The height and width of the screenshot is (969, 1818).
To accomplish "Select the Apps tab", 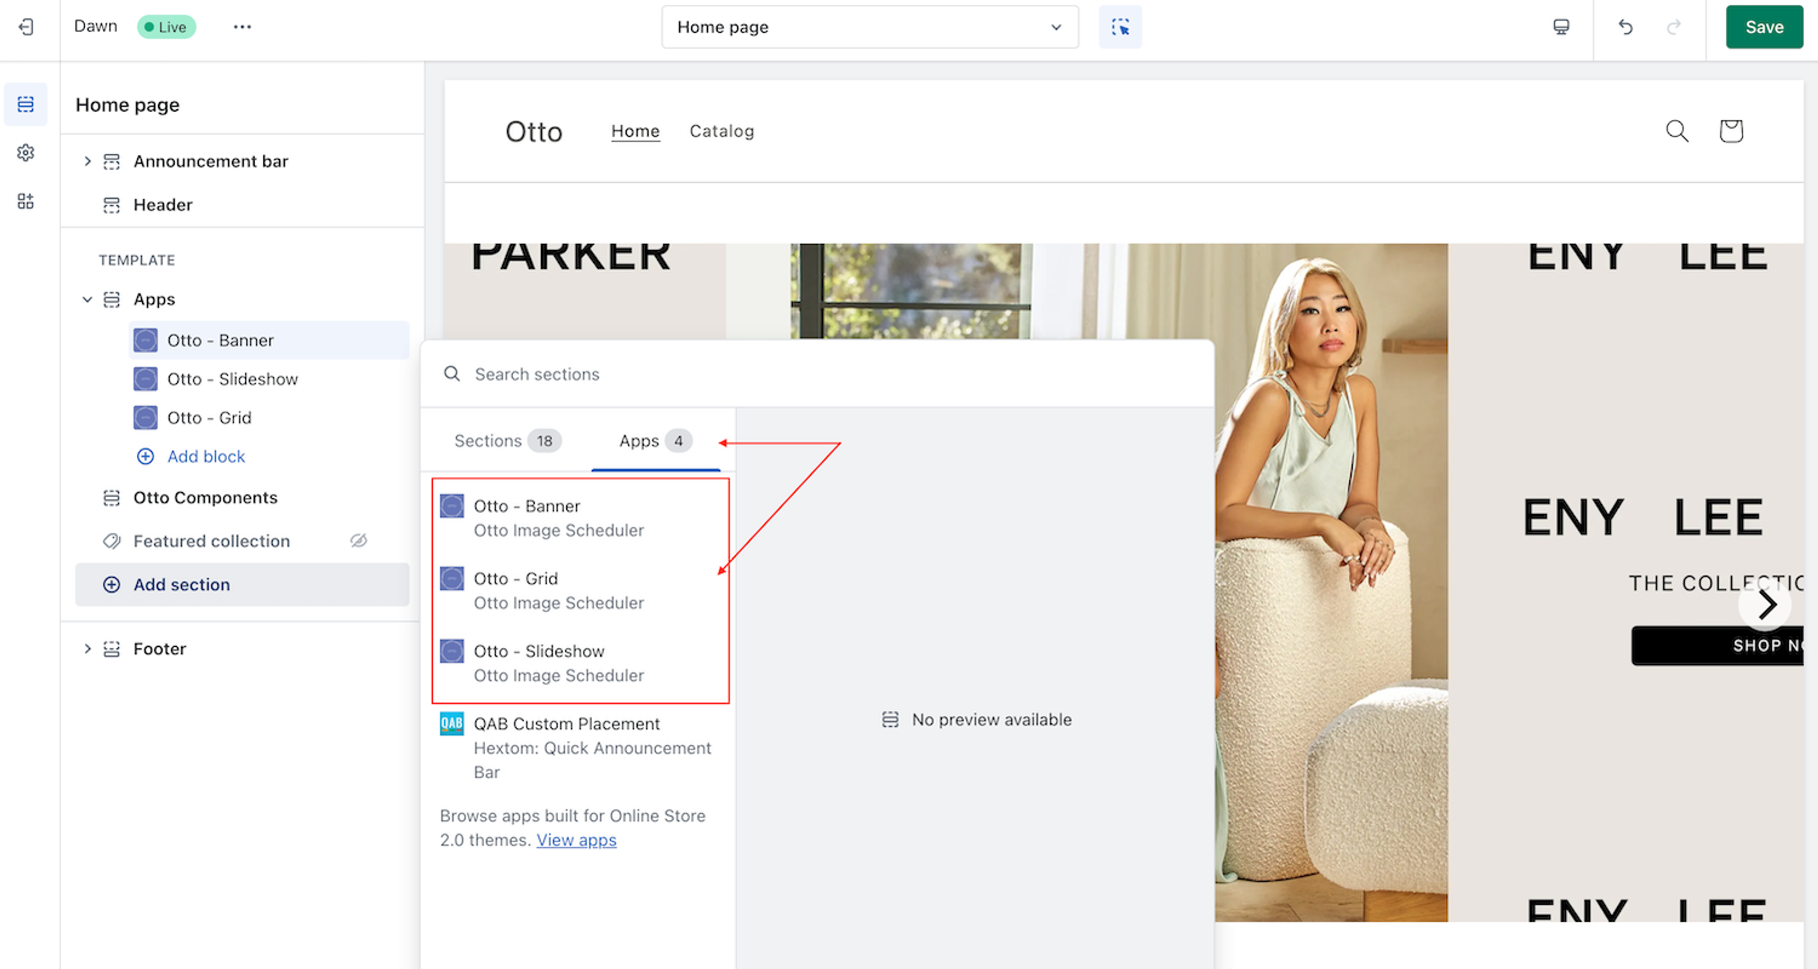I will tap(654, 441).
